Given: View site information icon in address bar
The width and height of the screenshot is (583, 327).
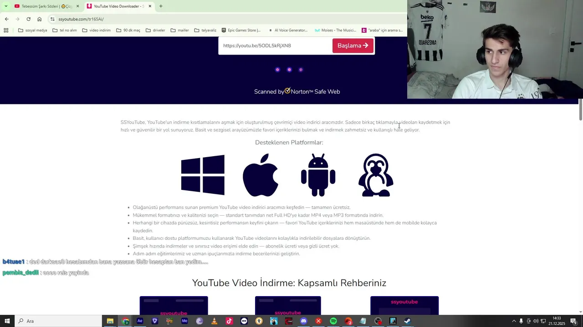Looking at the screenshot, I should [x=52, y=19].
